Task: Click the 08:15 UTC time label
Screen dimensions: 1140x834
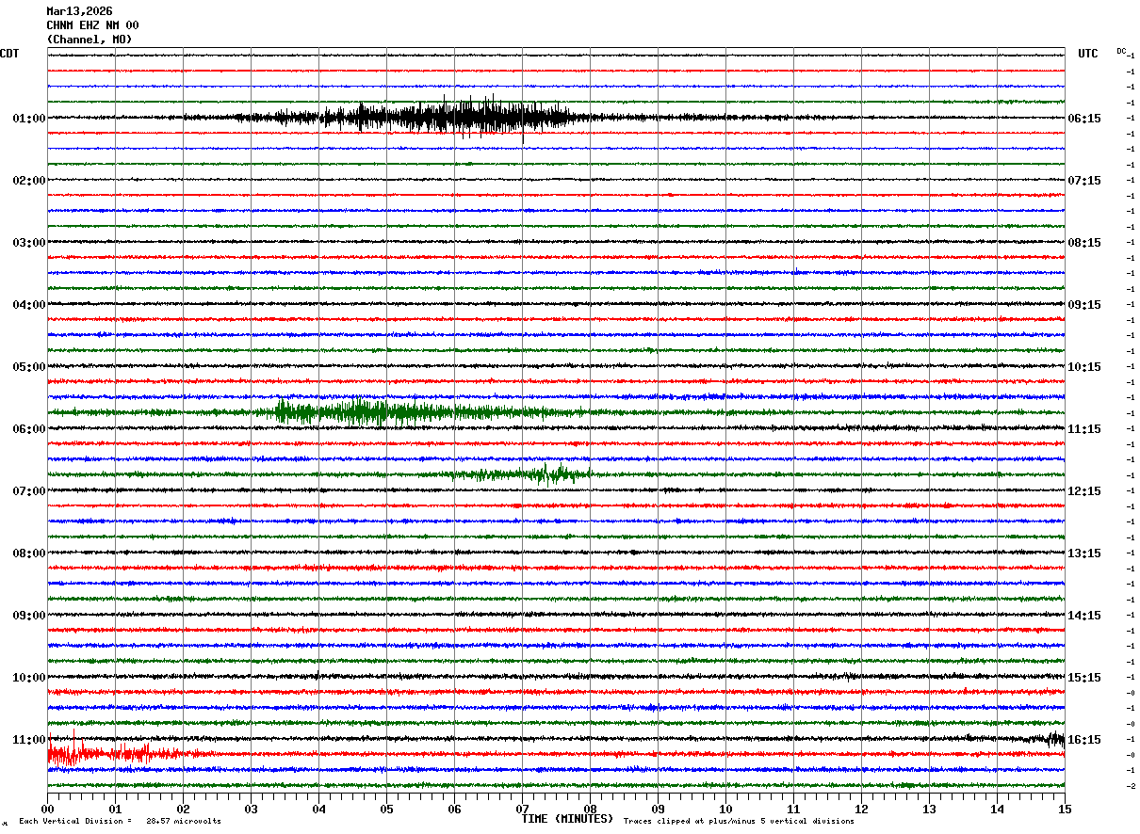Action: tap(1084, 243)
